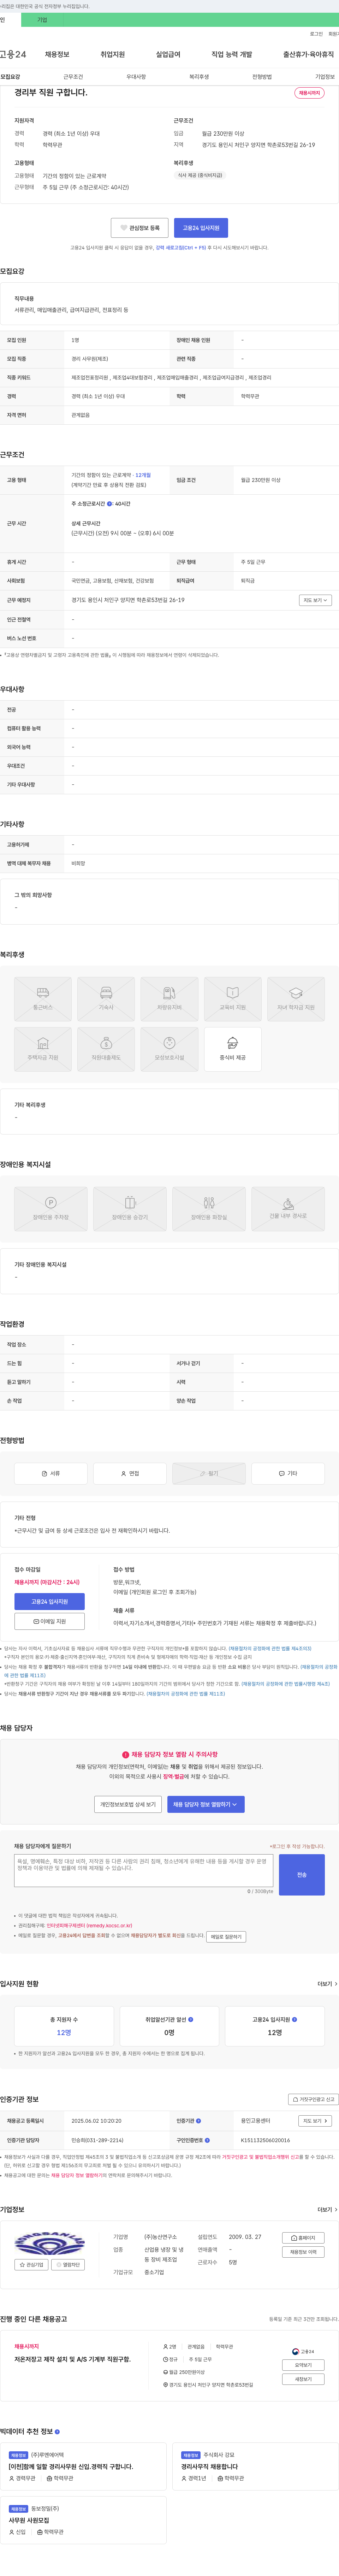This screenshot has height=2576, width=339.
Task: Click the 직원대출제도 icon
Action: (106, 1049)
